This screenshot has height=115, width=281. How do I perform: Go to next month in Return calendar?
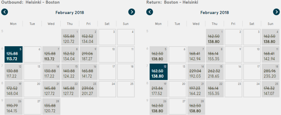pos(276,12)
